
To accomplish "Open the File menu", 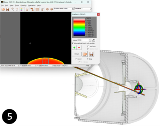I will click(2, 6).
